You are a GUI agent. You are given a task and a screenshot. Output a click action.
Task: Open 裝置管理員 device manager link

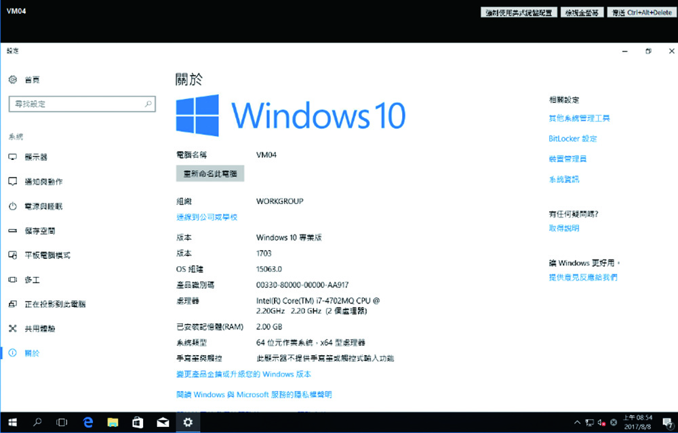coord(567,159)
